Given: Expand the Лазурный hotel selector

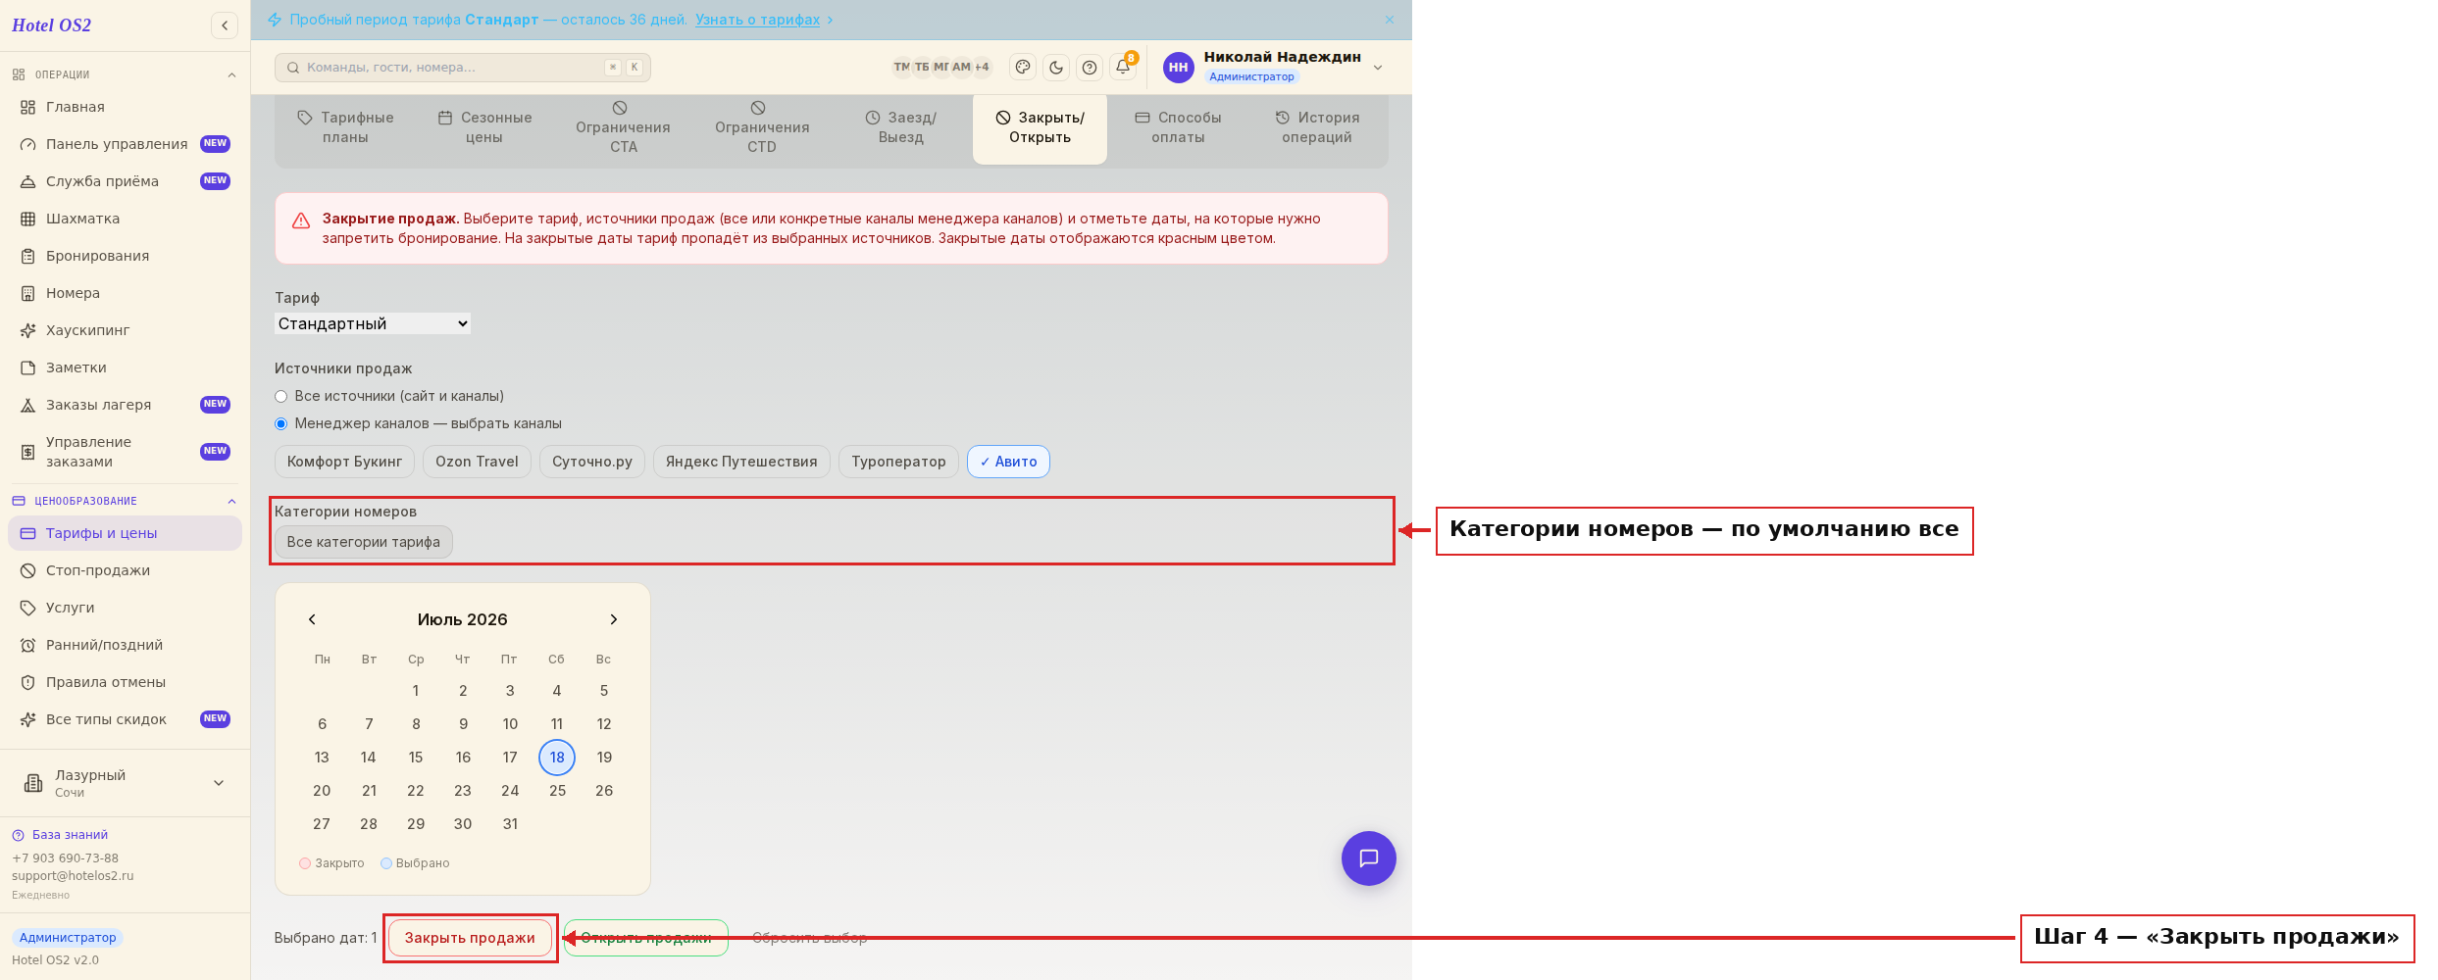Looking at the screenshot, I should click(125, 783).
